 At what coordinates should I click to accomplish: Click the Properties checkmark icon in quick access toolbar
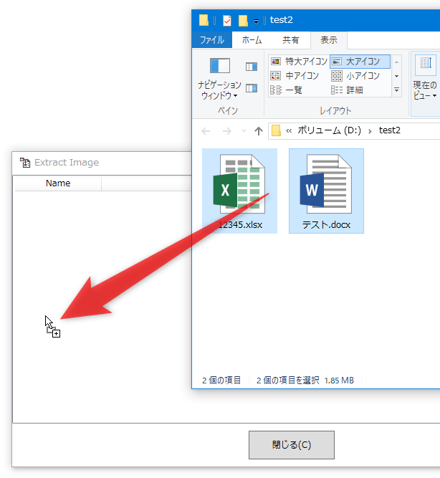coord(227,21)
